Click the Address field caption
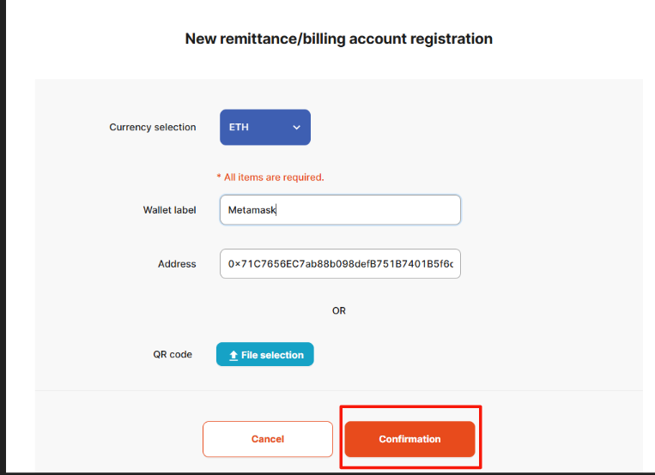 pyautogui.click(x=177, y=264)
